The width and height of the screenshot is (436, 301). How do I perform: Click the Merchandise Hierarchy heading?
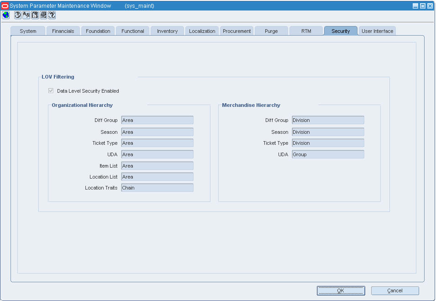[x=251, y=105]
